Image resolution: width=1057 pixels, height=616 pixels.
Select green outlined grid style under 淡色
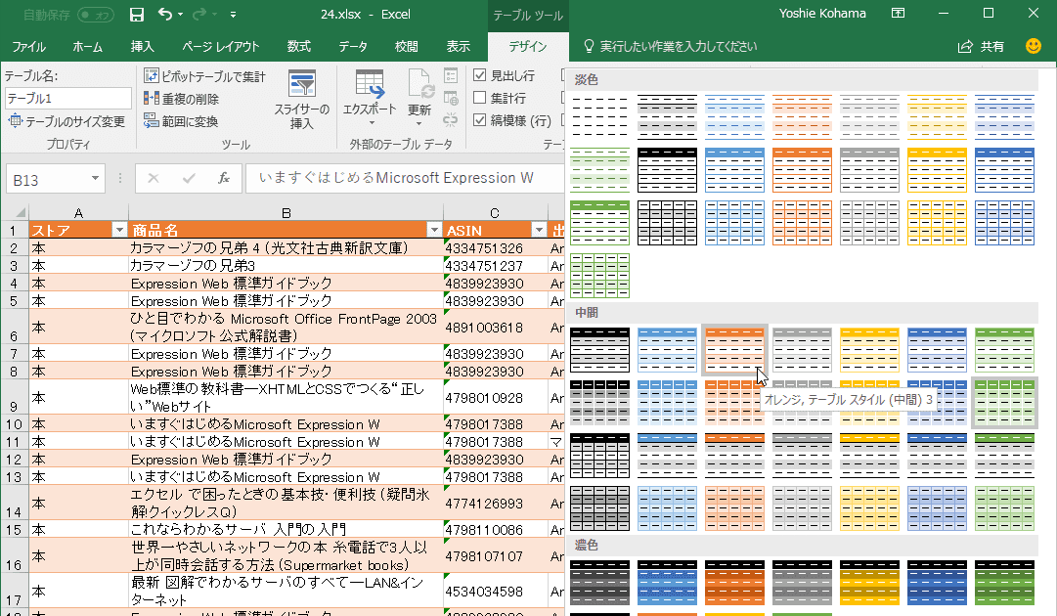tap(600, 275)
